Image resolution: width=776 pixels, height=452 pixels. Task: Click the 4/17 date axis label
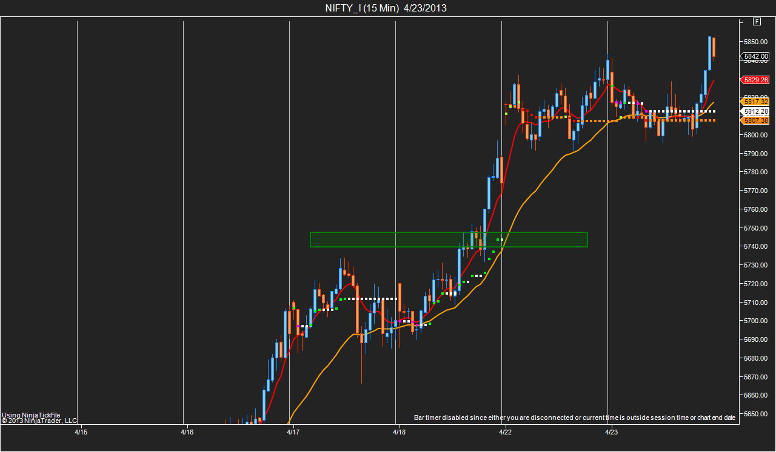293,432
